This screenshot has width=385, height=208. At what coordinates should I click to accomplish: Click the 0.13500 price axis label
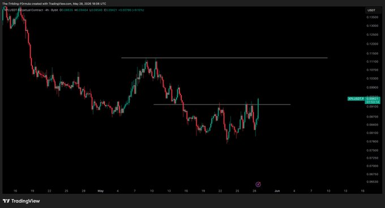pyautogui.click(x=372, y=18)
